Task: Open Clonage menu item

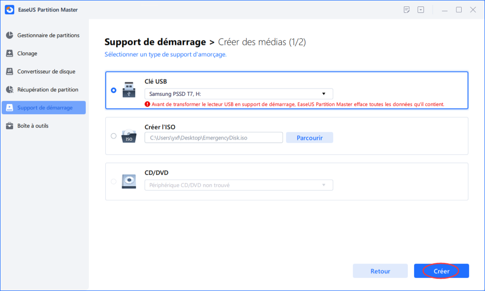Action: coord(44,53)
